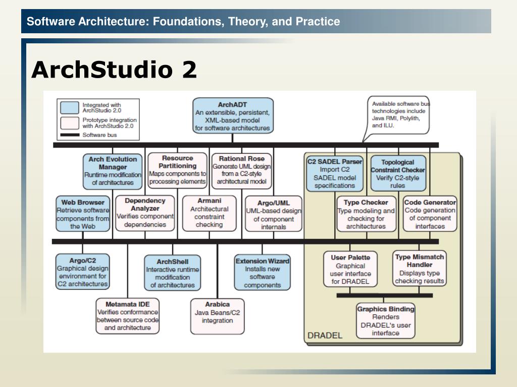
Task: Select the ArchADT component box
Action: (x=233, y=115)
